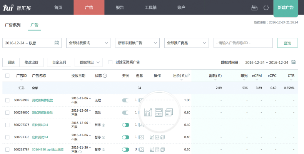Click sort arrow under CTR column
The height and width of the screenshot is (154, 304).
tap(291, 80)
